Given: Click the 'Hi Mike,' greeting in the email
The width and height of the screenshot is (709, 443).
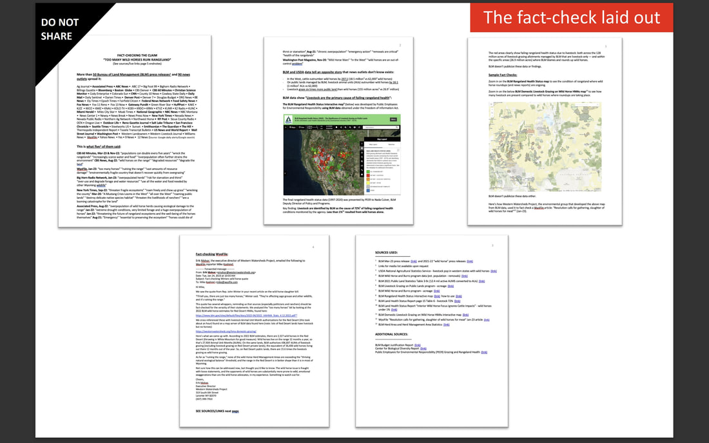Looking at the screenshot, I should pyautogui.click(x=200, y=287).
